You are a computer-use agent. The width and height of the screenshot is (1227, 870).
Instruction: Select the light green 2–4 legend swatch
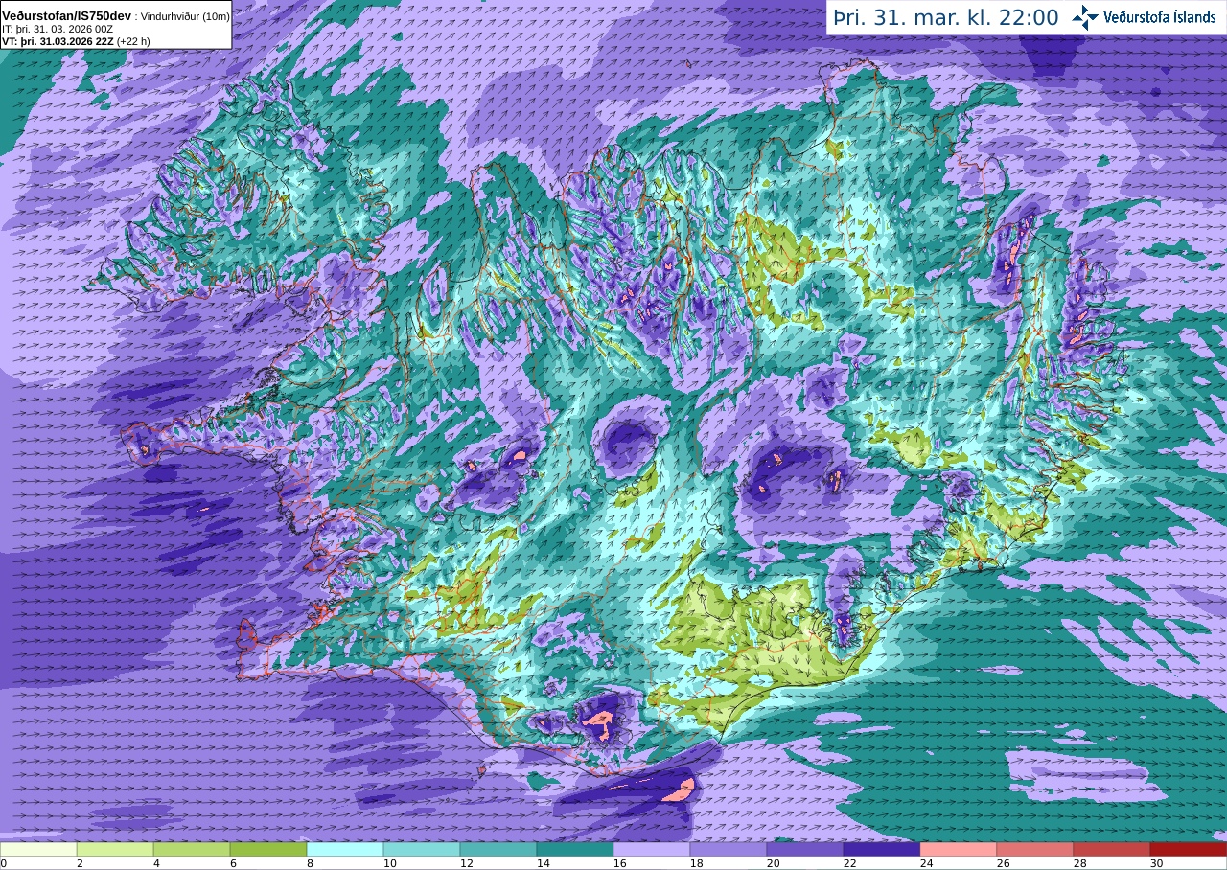coord(115,849)
